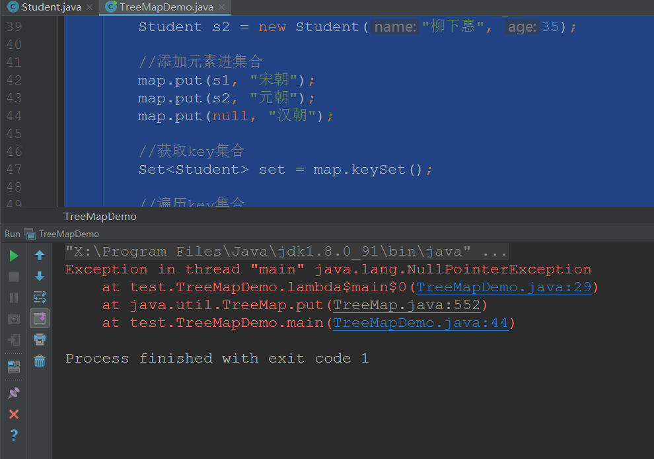
Task: Open Help with the question mark icon
Action: click(14, 435)
